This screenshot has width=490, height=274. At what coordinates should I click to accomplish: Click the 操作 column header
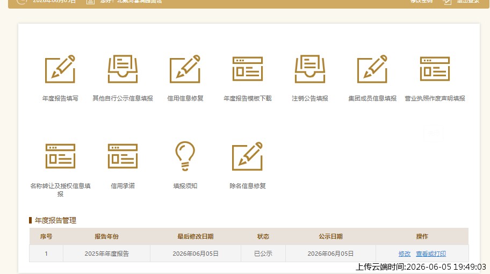click(x=422, y=236)
